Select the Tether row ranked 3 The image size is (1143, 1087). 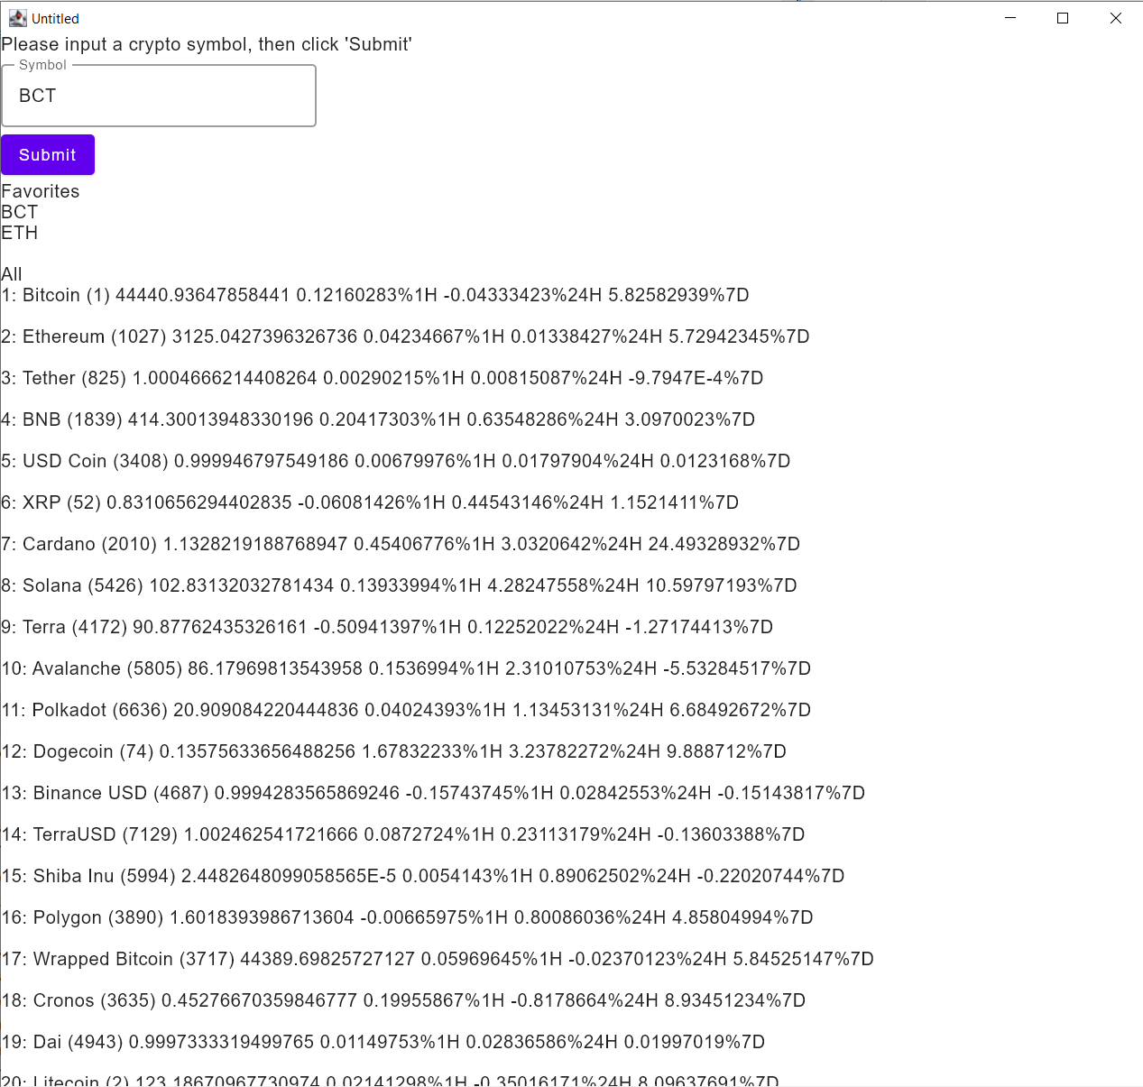point(383,378)
